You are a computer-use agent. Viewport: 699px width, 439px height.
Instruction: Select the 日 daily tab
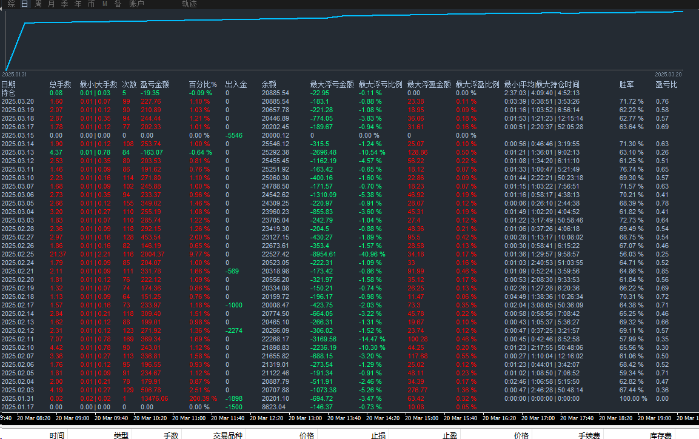coord(24,4)
